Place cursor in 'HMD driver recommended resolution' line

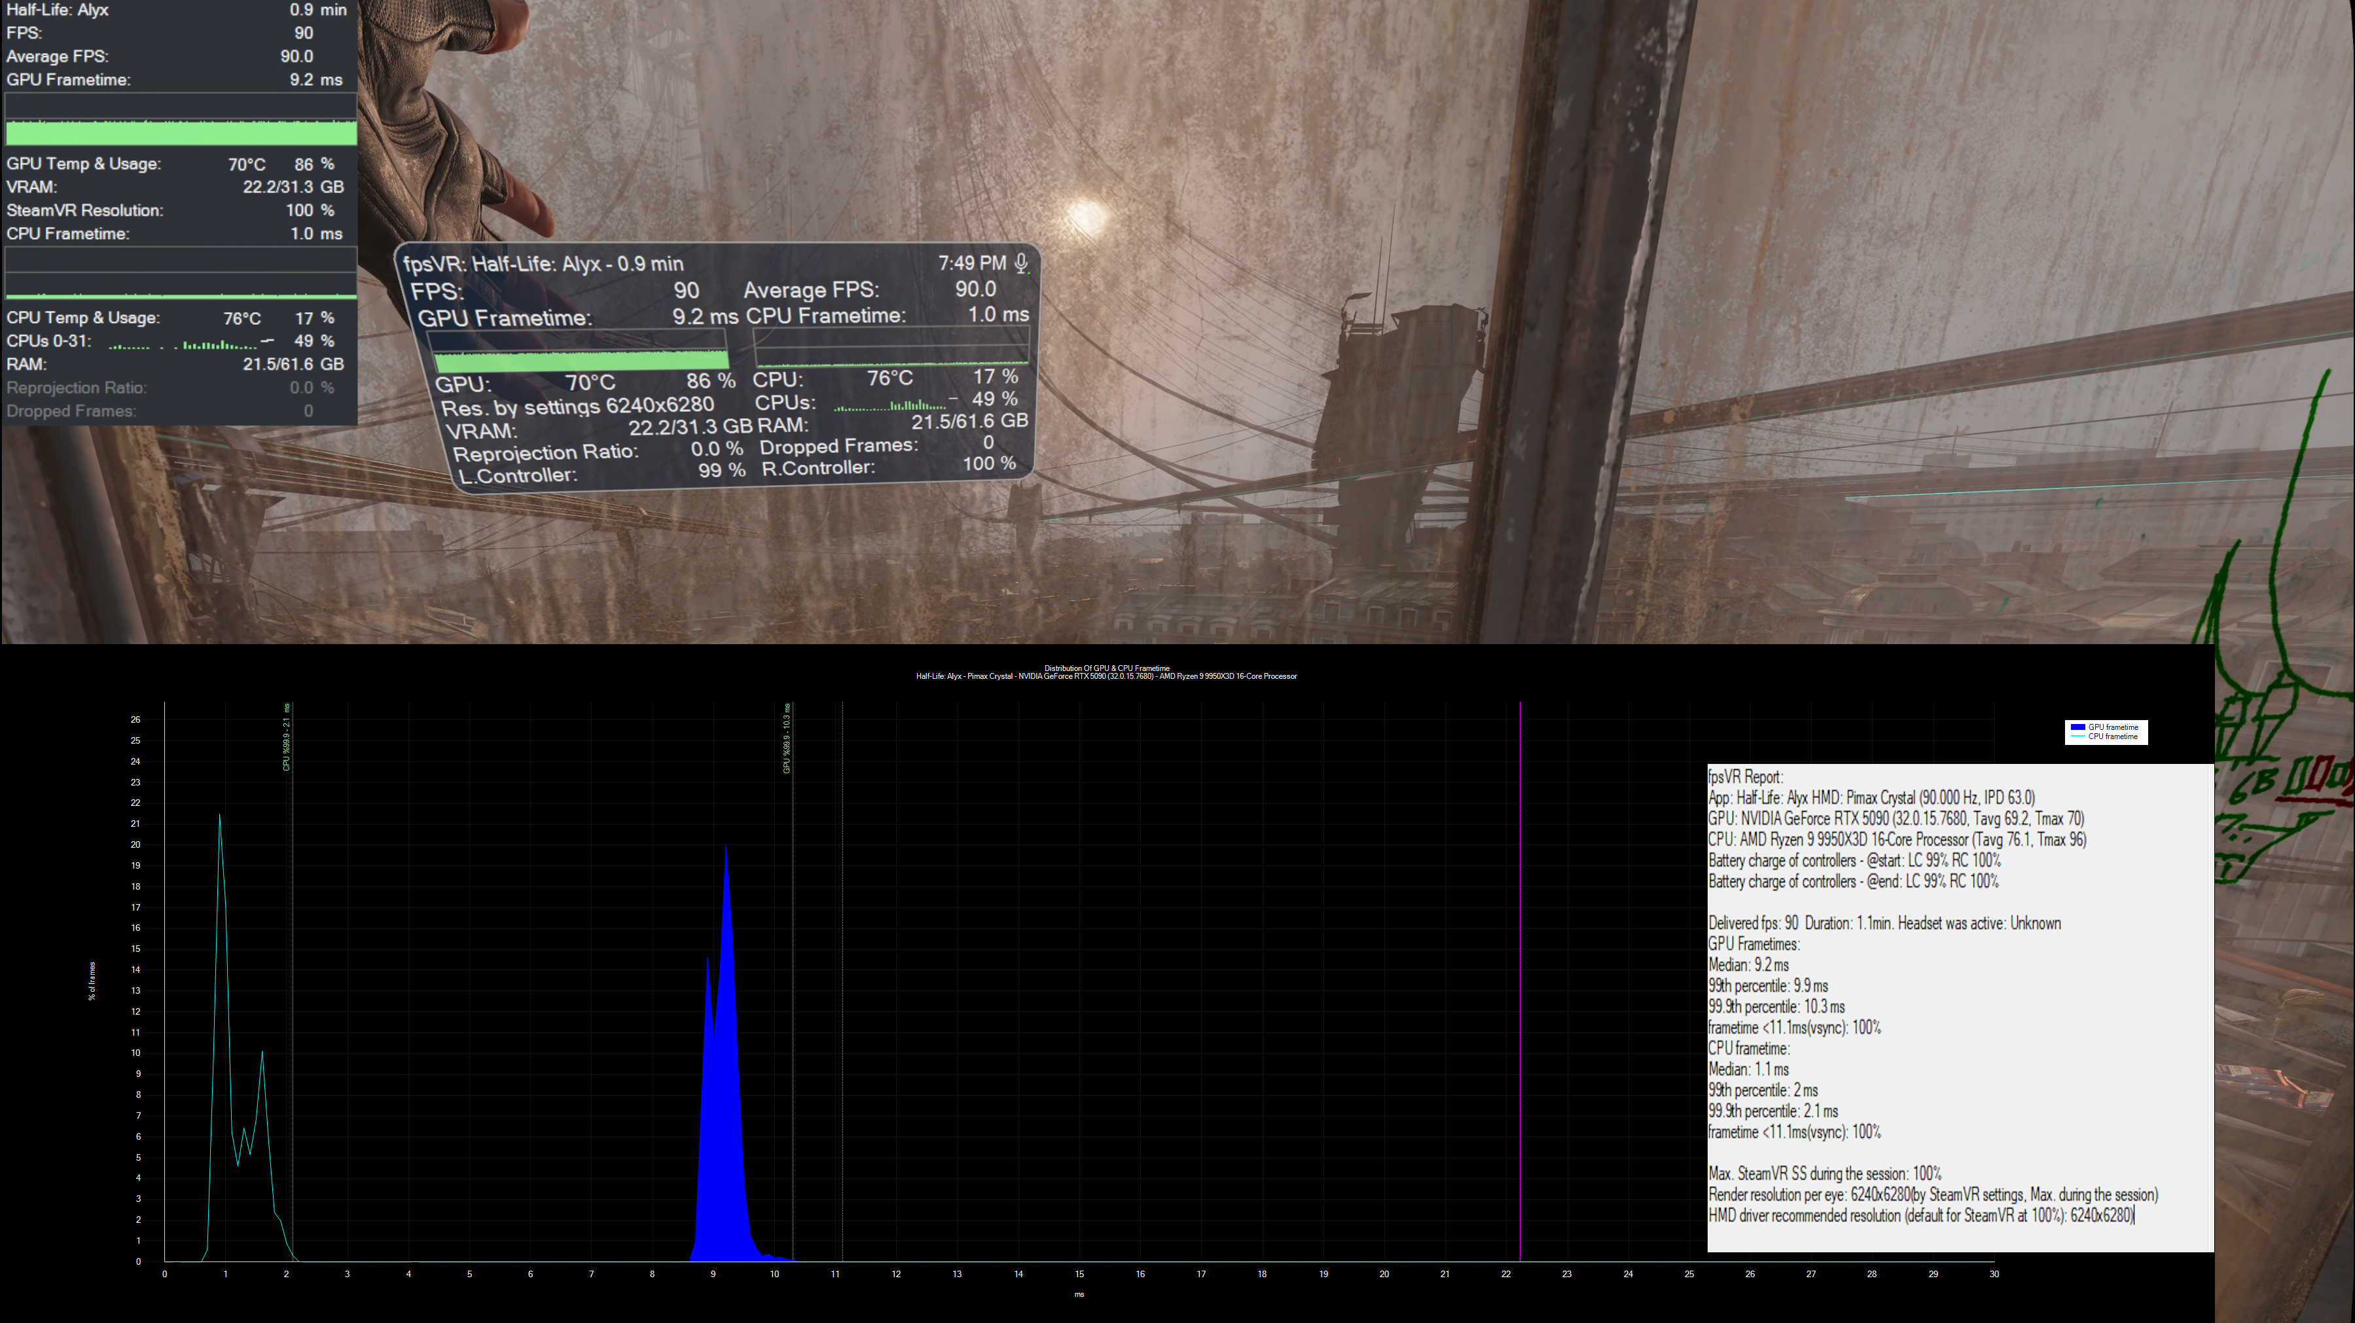(x=1921, y=1216)
